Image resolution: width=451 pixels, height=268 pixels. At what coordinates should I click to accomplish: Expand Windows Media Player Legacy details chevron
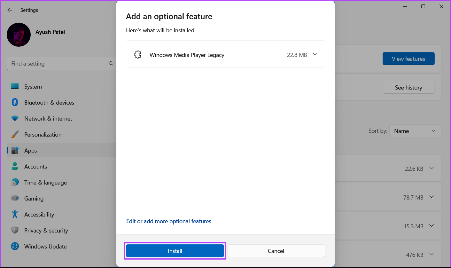click(x=315, y=54)
